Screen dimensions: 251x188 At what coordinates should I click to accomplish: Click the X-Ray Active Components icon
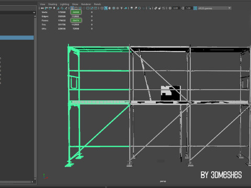pos(159,8)
